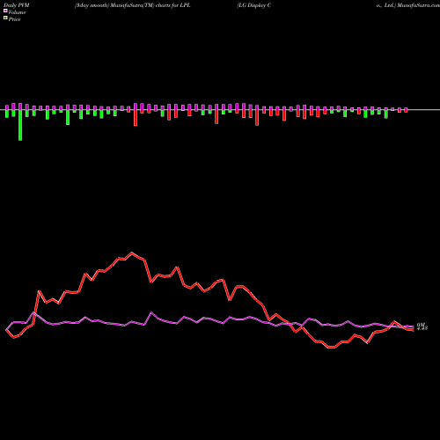440x440 pixels.
Task: Click the 'o., Ltd.) MunafaSutra.com' text
Action: tap(408, 5)
